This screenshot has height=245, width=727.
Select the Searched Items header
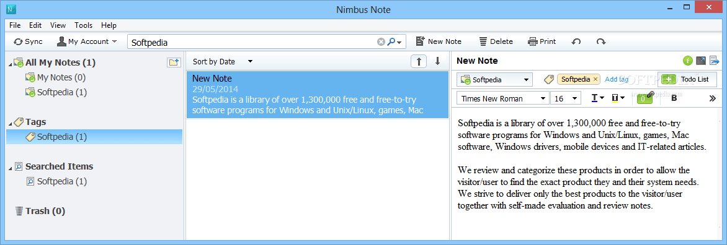click(x=59, y=166)
